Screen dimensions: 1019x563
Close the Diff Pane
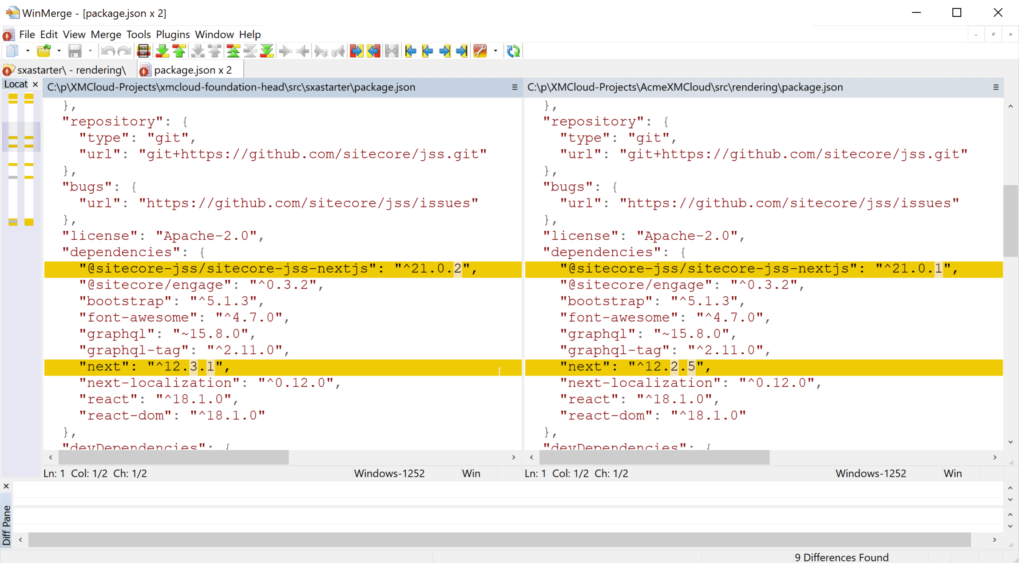(6, 486)
